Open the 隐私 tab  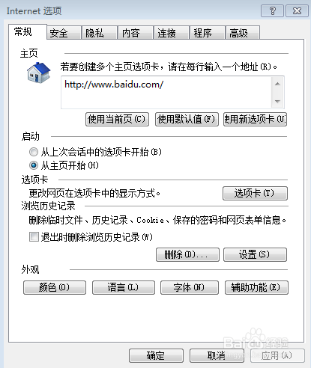[x=100, y=33]
